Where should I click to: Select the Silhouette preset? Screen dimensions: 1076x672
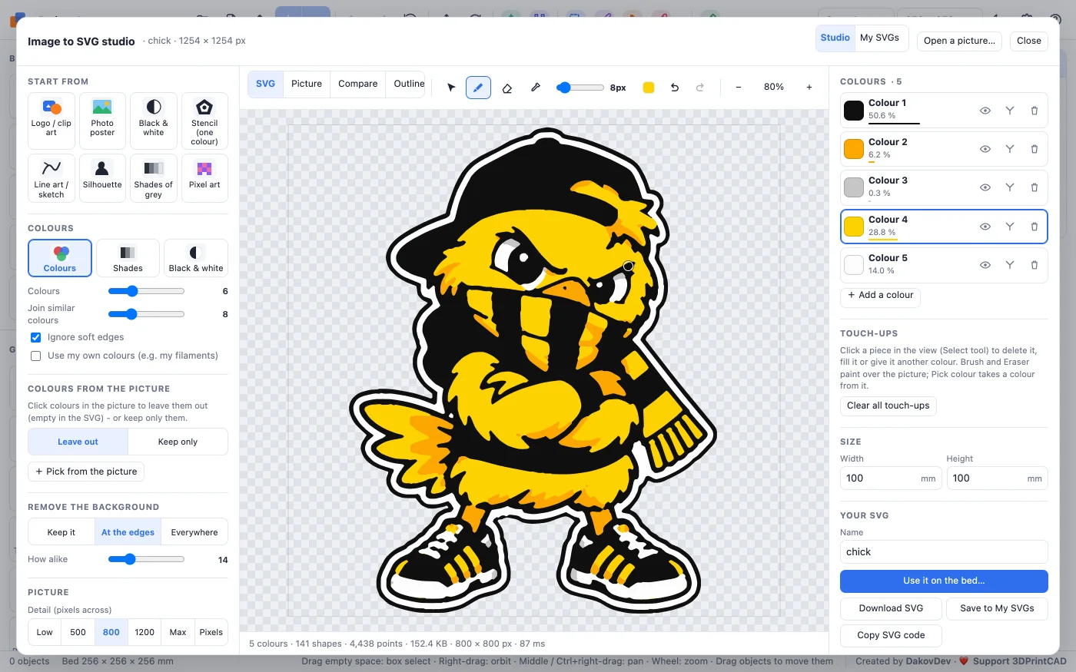[x=102, y=178]
